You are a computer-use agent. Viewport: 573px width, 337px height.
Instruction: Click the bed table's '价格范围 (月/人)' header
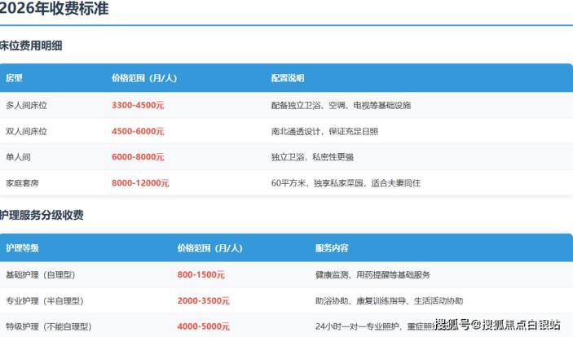click(144, 78)
